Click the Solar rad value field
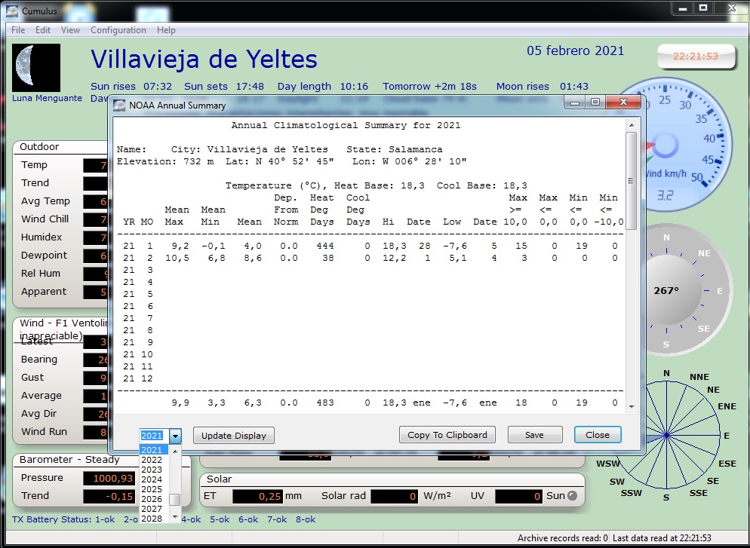Viewport: 750px width, 548px height. [x=395, y=497]
